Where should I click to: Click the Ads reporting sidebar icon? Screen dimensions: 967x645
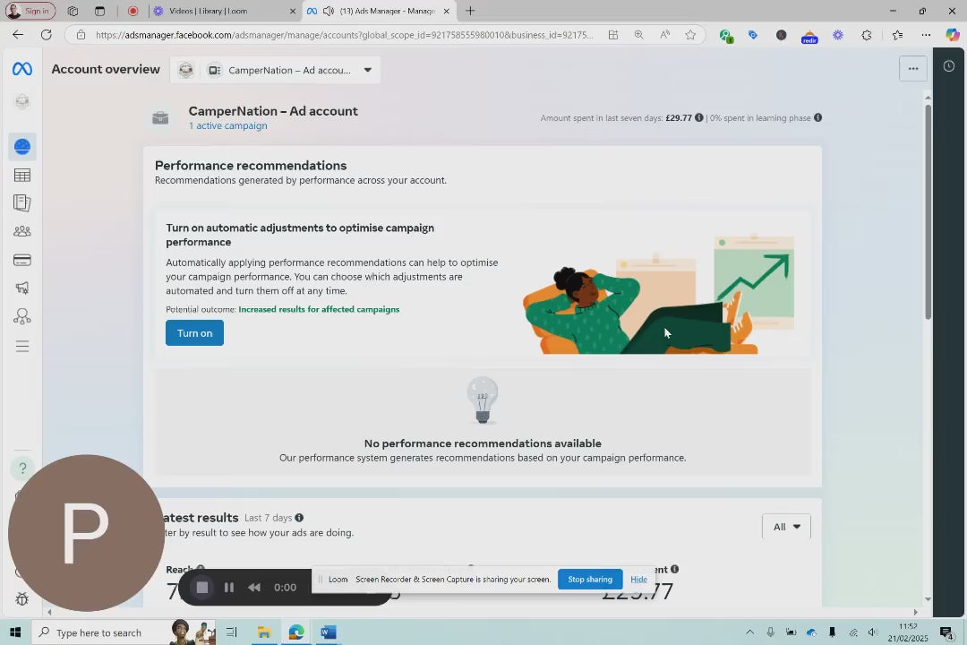(22, 203)
